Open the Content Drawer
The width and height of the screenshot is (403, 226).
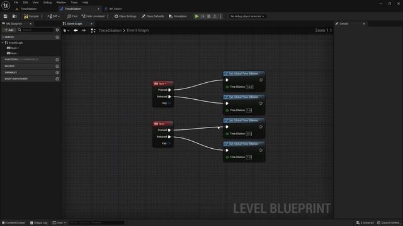pos(14,223)
